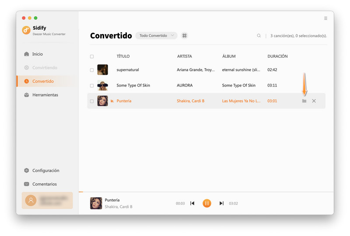Screen dimensions: 350x236
Task: Click album eternal sunshine (sli...
Action: point(241,70)
